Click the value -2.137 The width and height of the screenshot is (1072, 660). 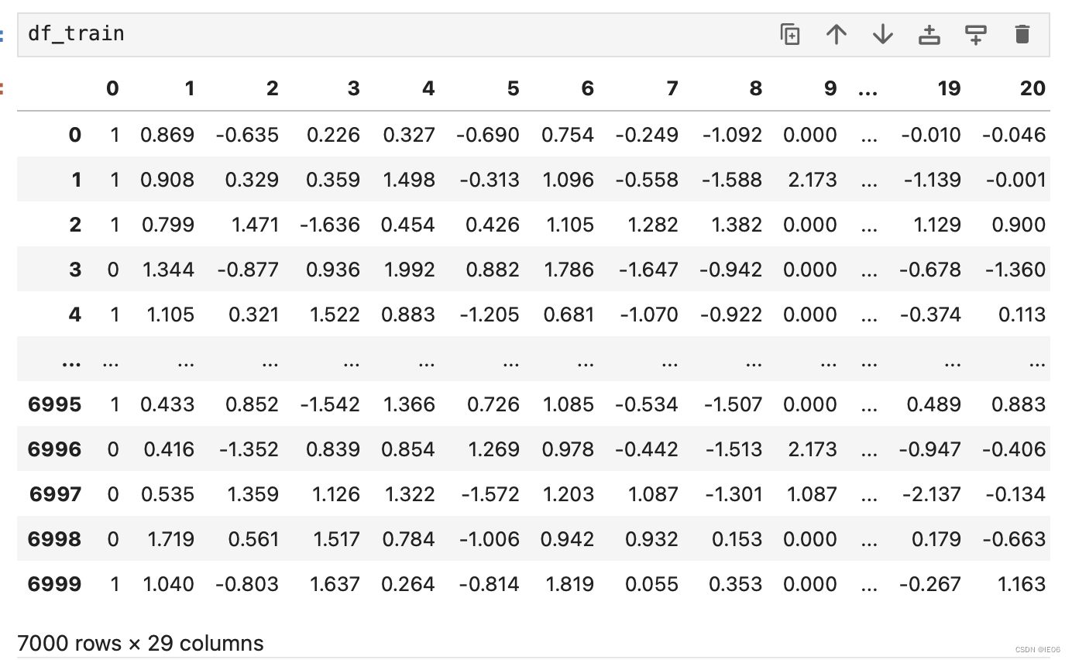(930, 494)
